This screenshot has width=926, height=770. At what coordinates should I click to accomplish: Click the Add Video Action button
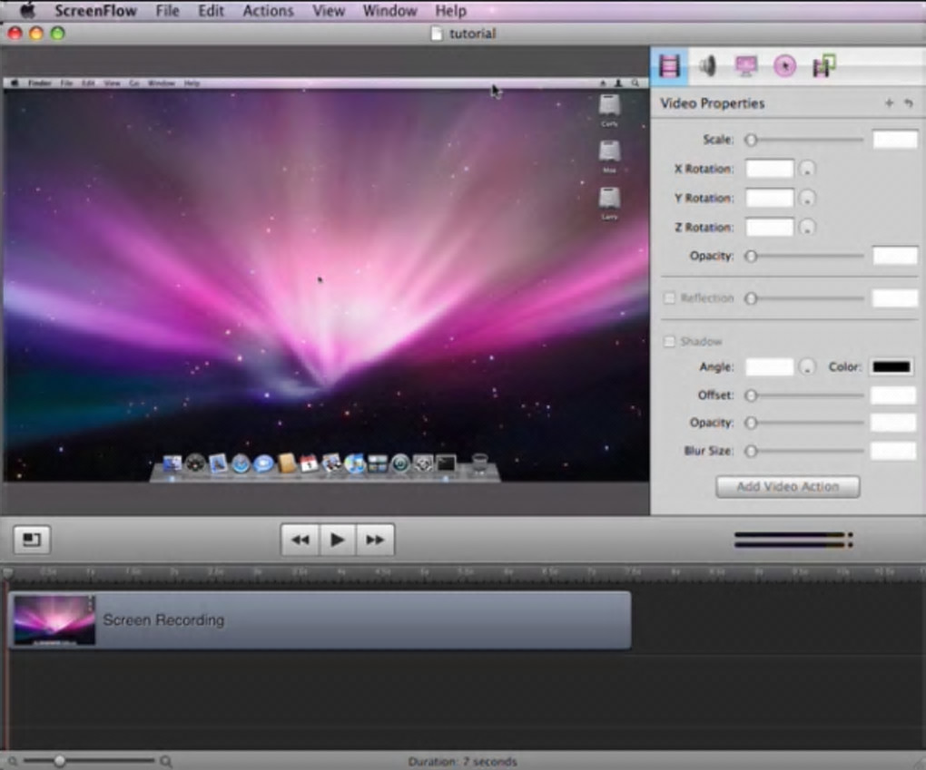tap(787, 487)
